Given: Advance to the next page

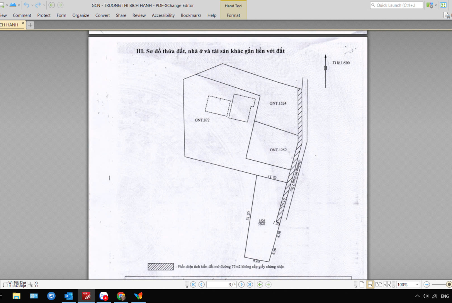Looking at the screenshot, I should [x=241, y=284].
